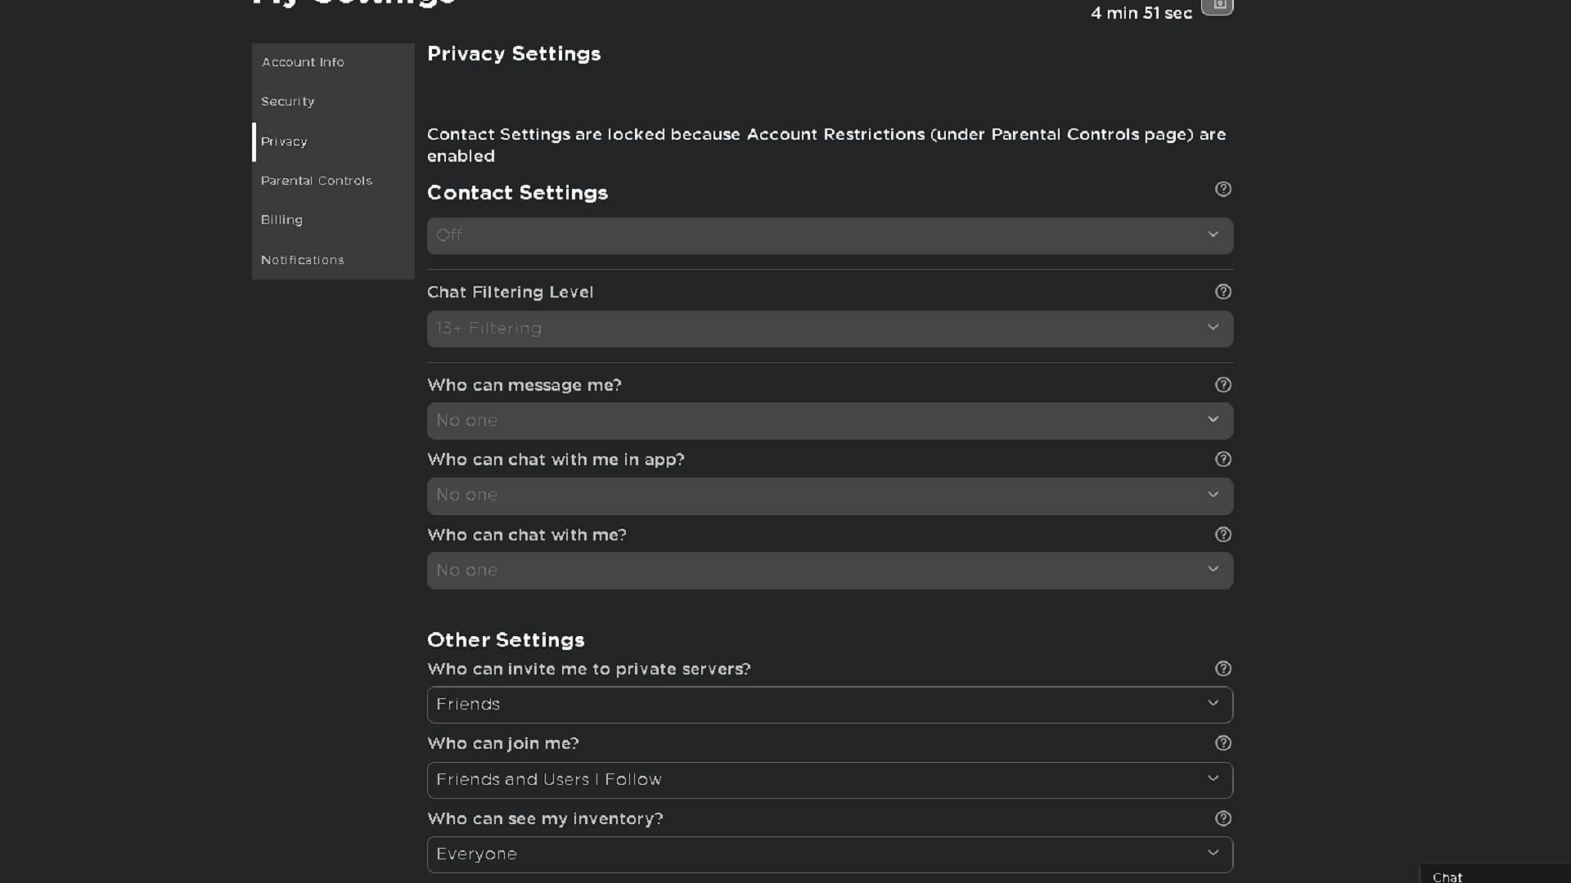The width and height of the screenshot is (1571, 883).
Task: Toggle the Chat Filtering Level setting
Action: (830, 328)
